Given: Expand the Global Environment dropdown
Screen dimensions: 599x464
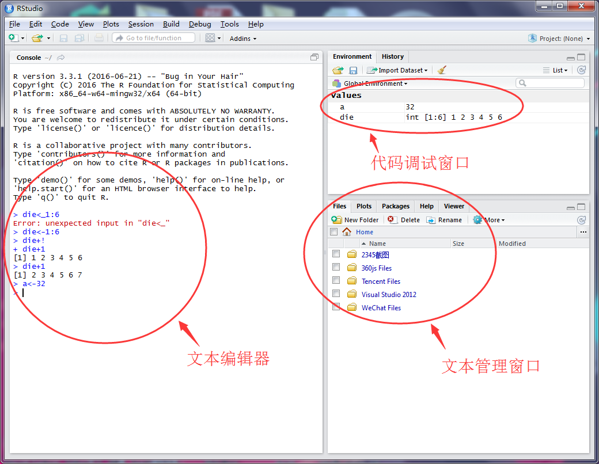Looking at the screenshot, I should 375,83.
